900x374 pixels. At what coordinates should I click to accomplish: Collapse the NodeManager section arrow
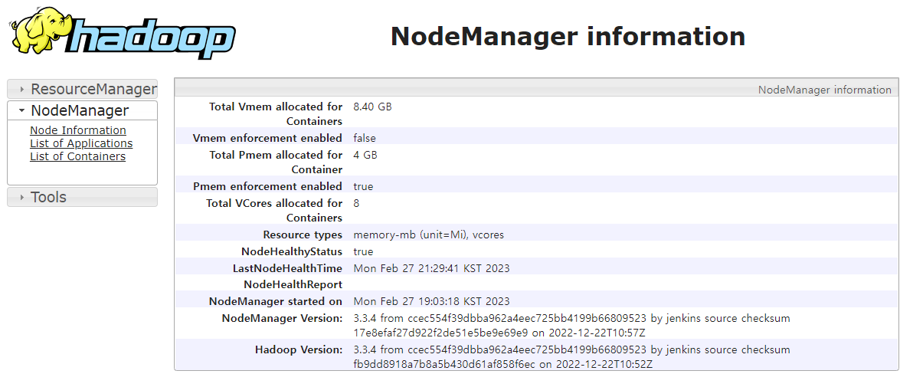(21, 110)
